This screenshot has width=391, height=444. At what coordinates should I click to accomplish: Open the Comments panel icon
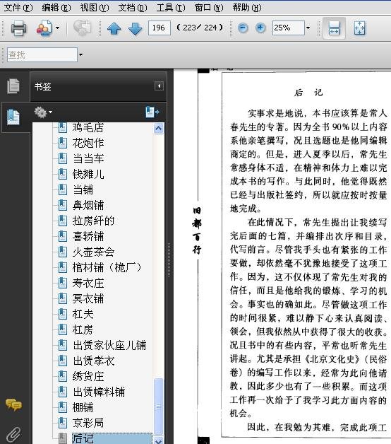pyautogui.click(x=13, y=404)
